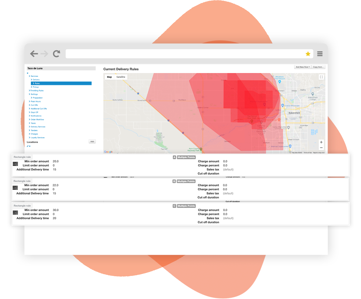Screen dimensions: 361x299
Task: Click the Min order amount value 22.0
Action: tap(55, 185)
